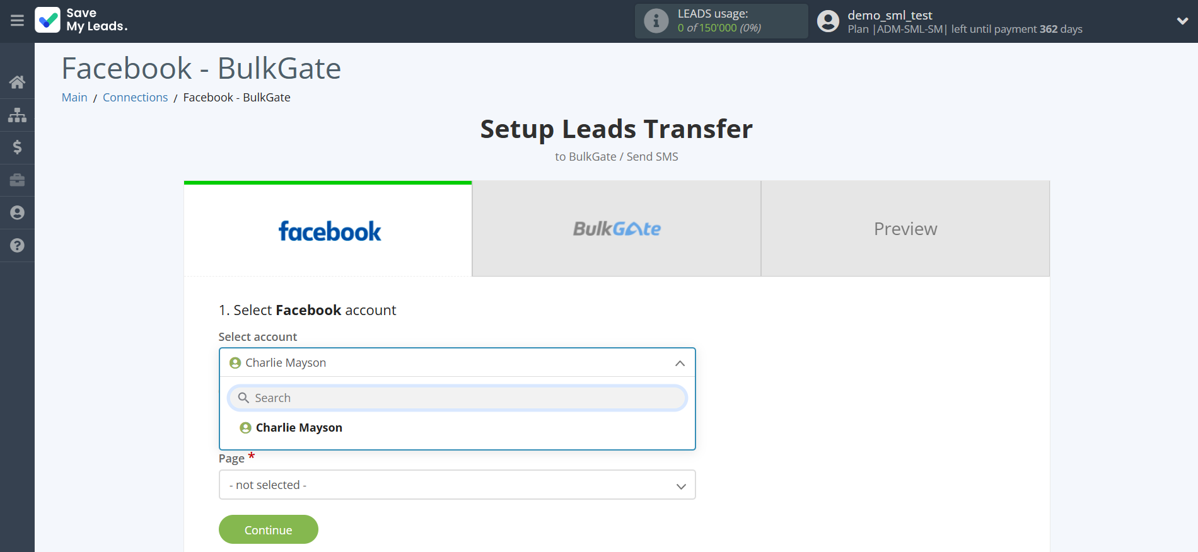The image size is (1198, 552).
Task: Click the briefcase icon in sidebar
Action: (17, 180)
